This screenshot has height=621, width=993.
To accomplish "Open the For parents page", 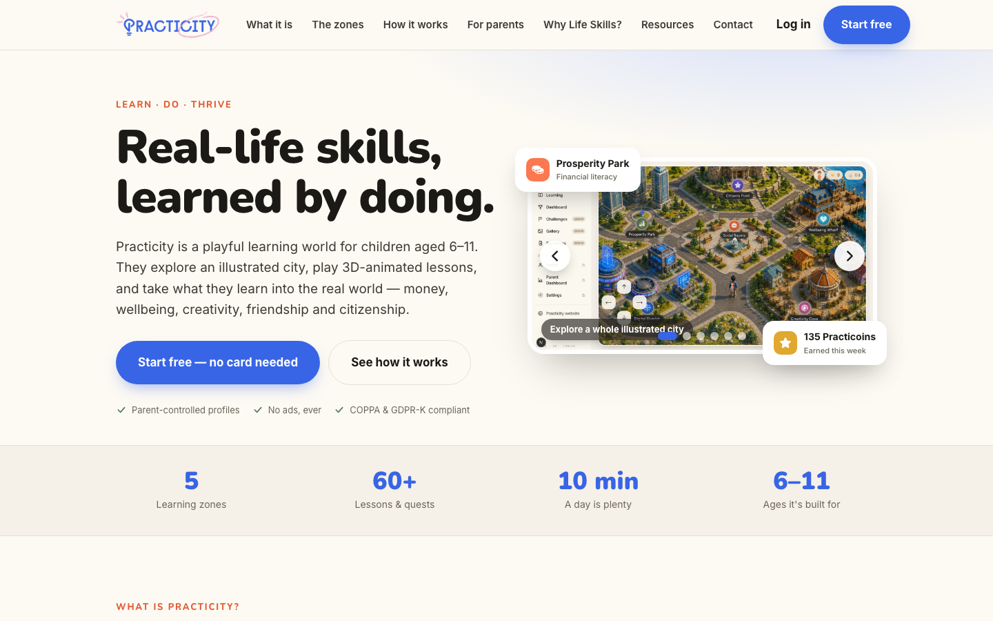I will [496, 25].
